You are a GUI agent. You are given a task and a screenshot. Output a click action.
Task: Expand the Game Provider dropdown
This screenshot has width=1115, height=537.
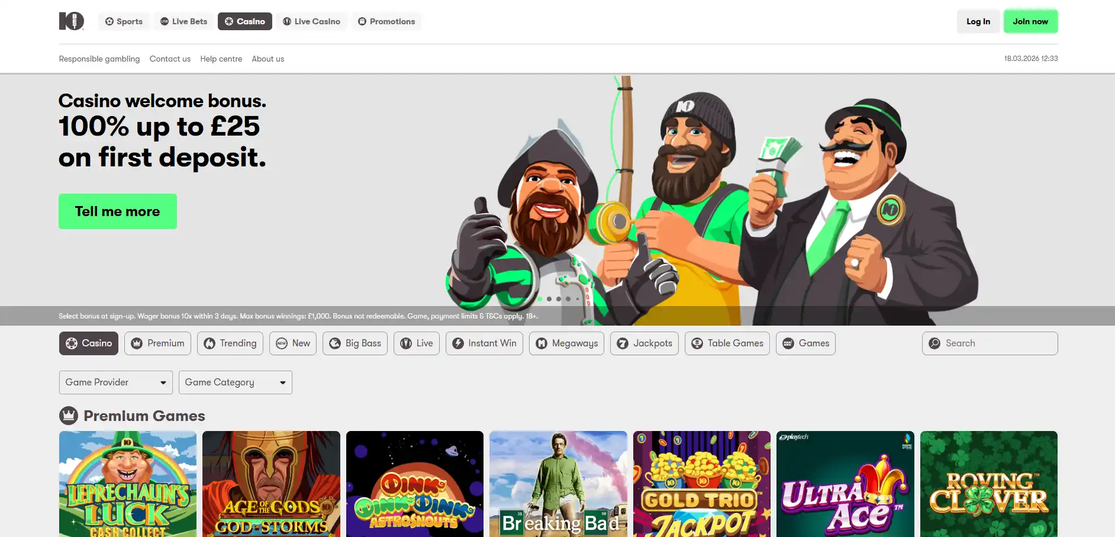click(116, 382)
